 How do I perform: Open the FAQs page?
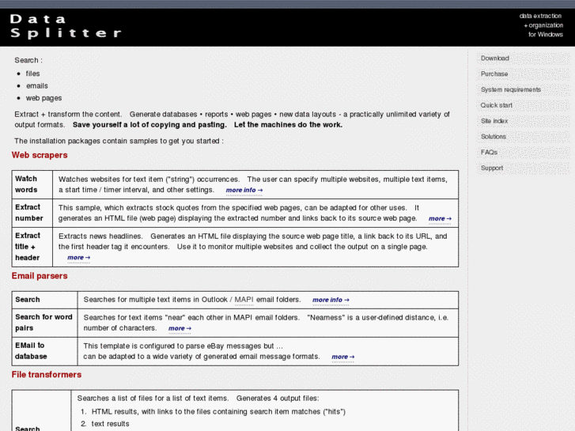point(489,152)
